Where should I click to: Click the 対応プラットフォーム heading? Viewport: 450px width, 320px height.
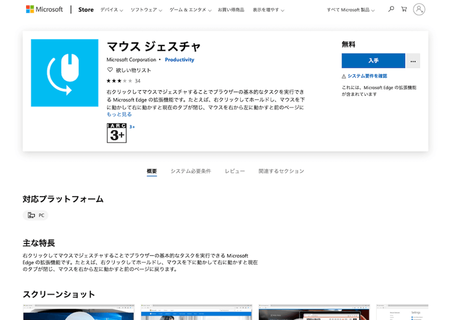[x=63, y=199]
